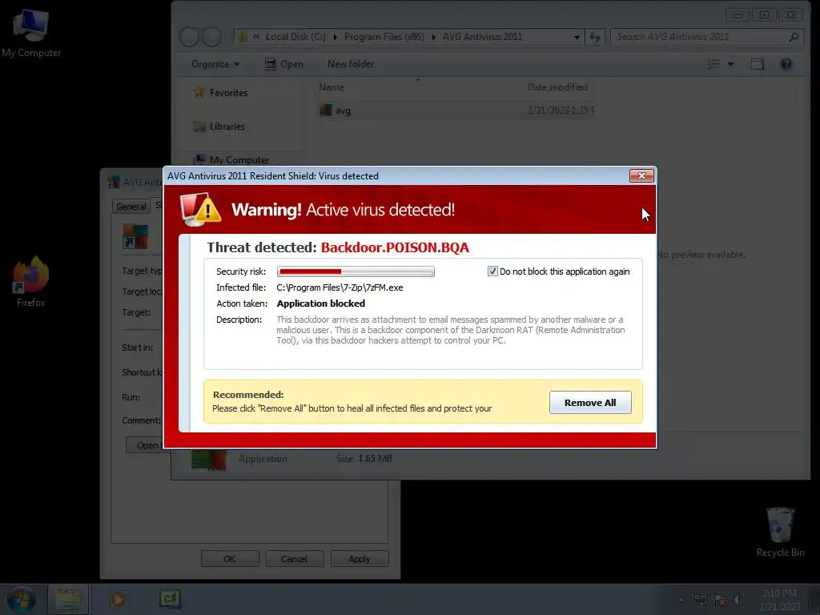Open the media player taskbar icon
The image size is (820, 615).
point(119,599)
